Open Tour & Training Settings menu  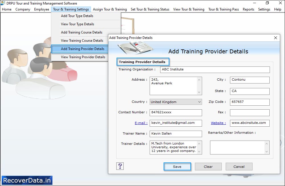[71, 9]
